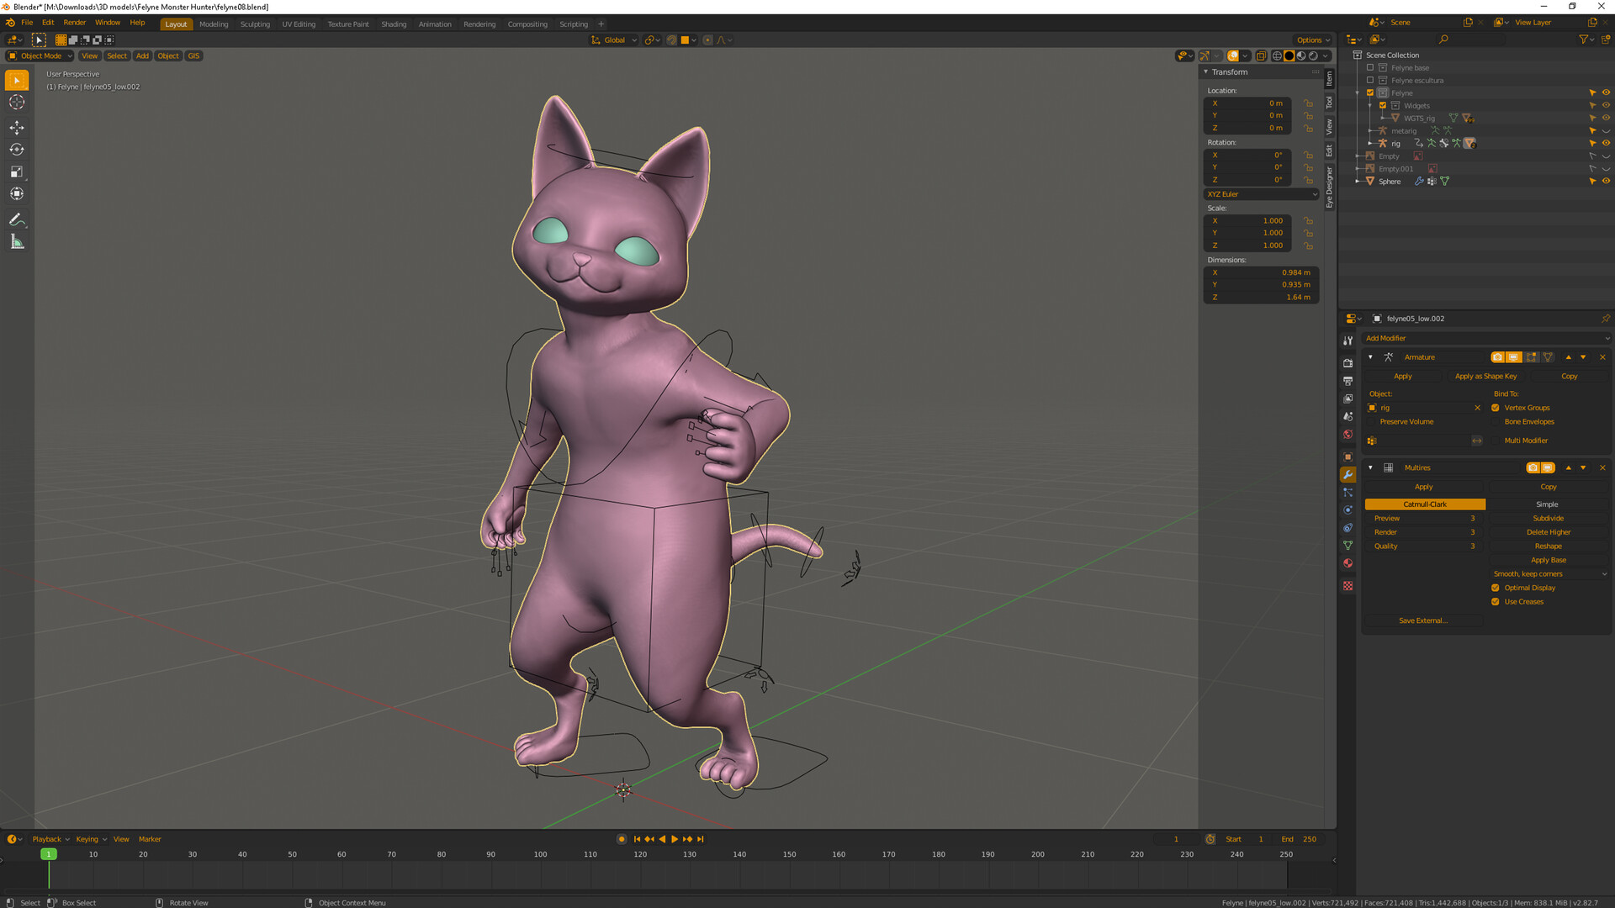Open the Global transform orientation dropdown
Screen dimensions: 1615x908
pos(613,40)
